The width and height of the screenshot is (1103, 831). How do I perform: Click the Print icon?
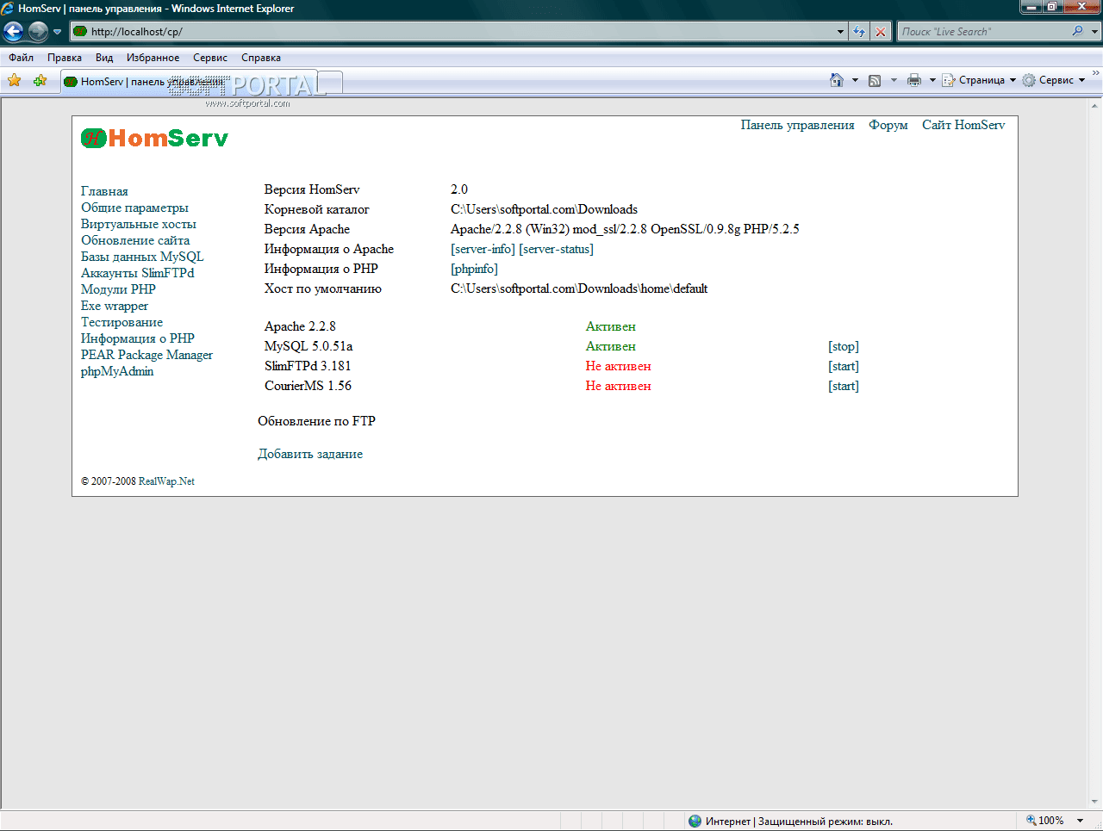point(914,80)
